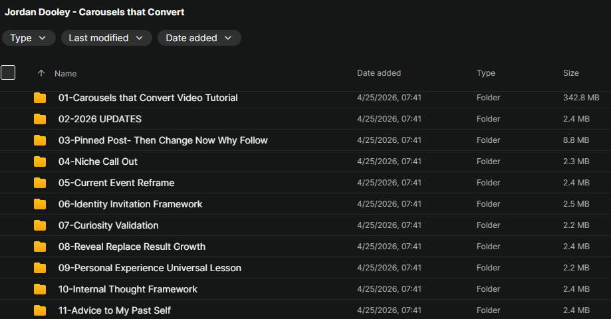Click folder icon for 10-Internal Thought Framework
The image size is (611, 319).
[40, 289]
